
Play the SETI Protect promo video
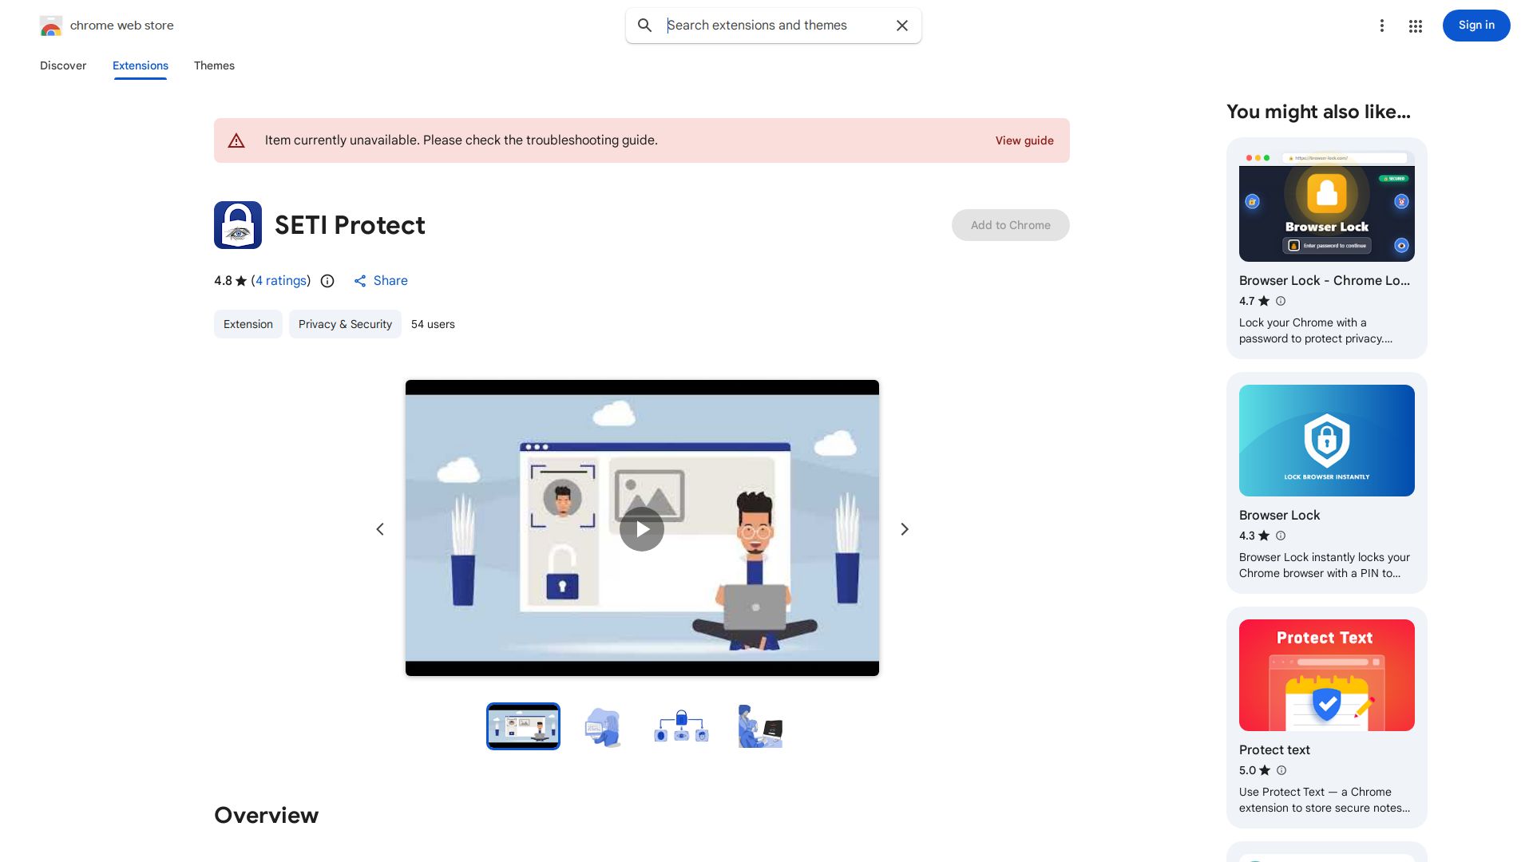642,529
